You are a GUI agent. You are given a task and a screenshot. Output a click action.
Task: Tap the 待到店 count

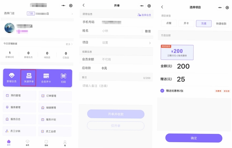(x=47, y=53)
